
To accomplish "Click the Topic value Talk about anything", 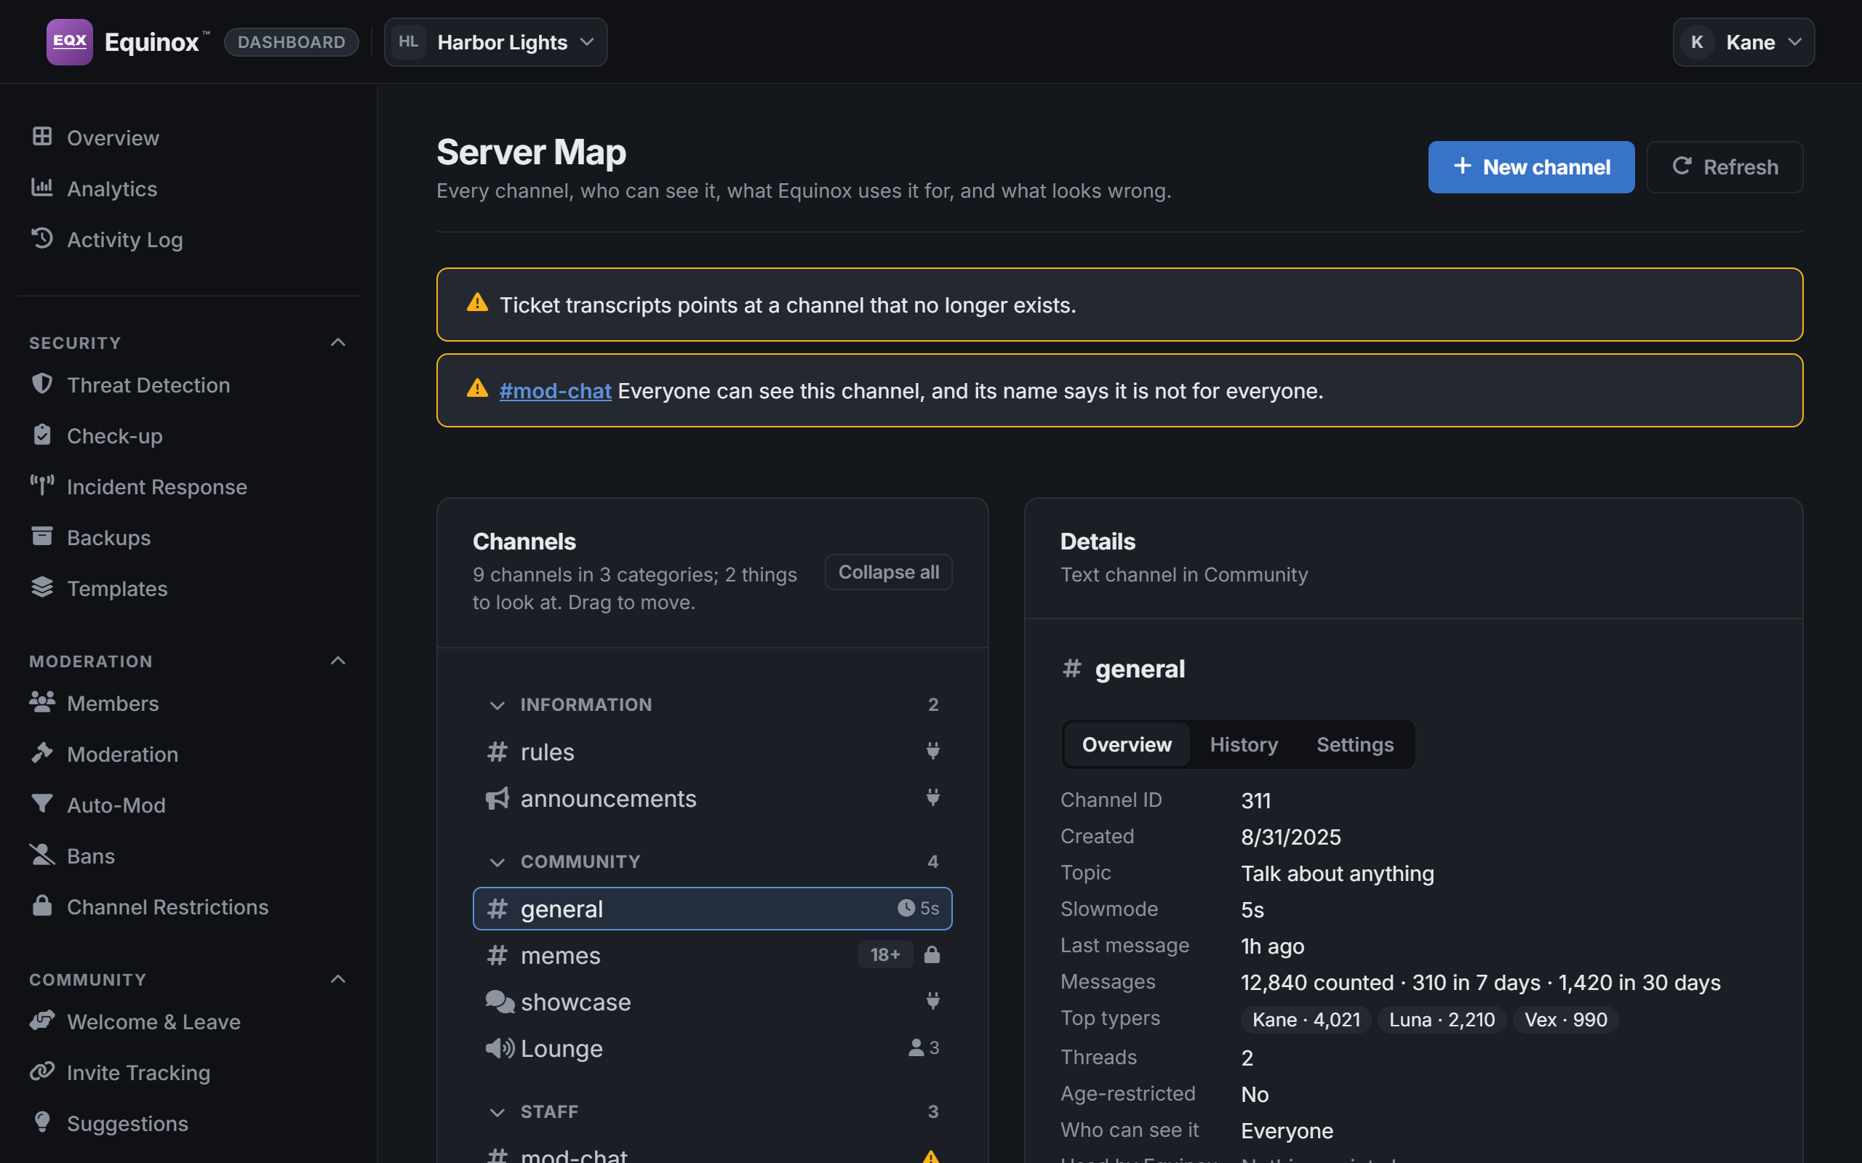I will (1338, 874).
